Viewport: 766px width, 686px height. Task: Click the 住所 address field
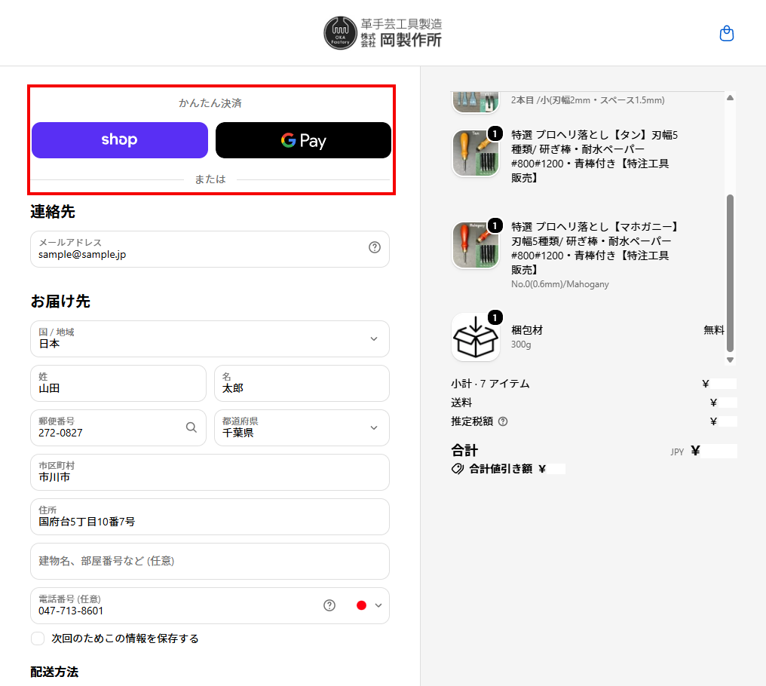click(x=210, y=516)
